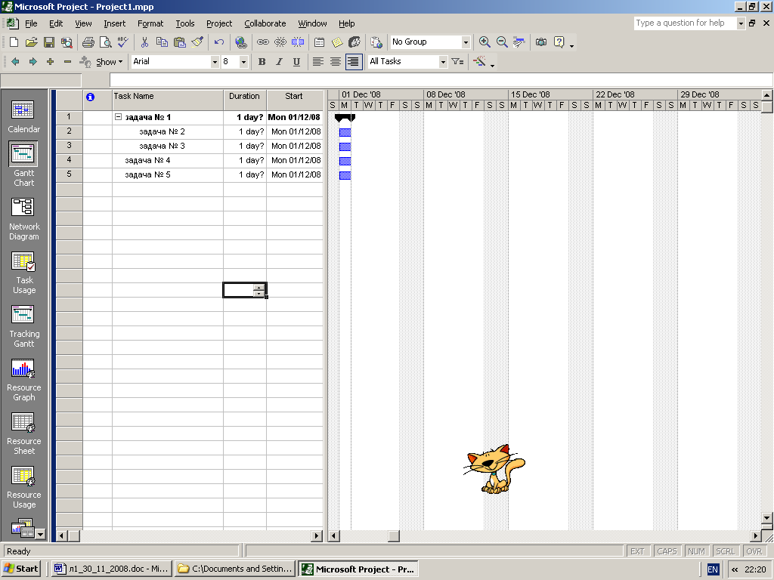Switch to л1_30_11_2008.doc taskbar window
This screenshot has height=580, width=774.
111,569
